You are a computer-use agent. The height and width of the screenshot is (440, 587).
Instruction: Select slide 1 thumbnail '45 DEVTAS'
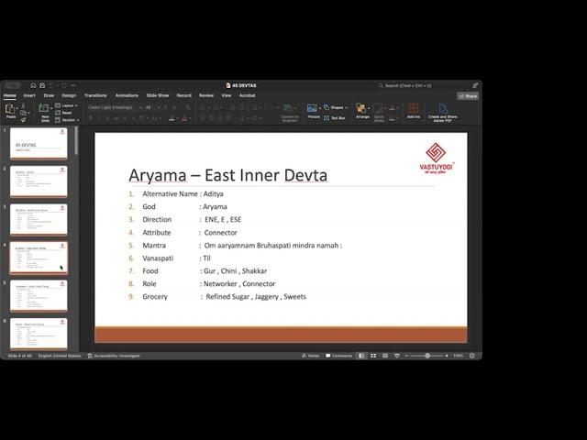coord(39,143)
